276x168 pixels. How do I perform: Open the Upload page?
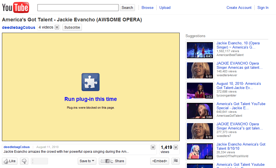(x=165, y=7)
